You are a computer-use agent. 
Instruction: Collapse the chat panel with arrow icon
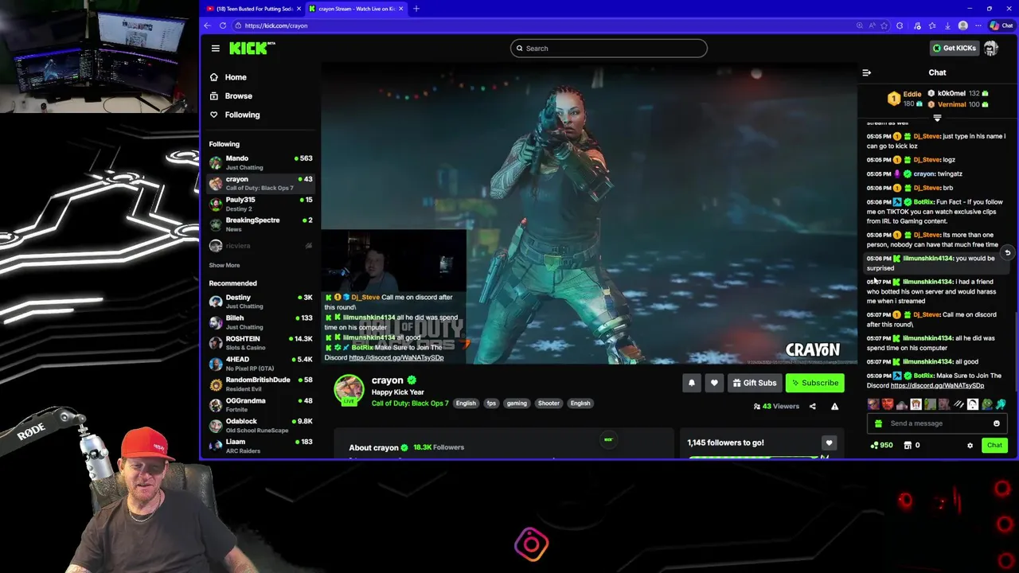[x=867, y=72]
